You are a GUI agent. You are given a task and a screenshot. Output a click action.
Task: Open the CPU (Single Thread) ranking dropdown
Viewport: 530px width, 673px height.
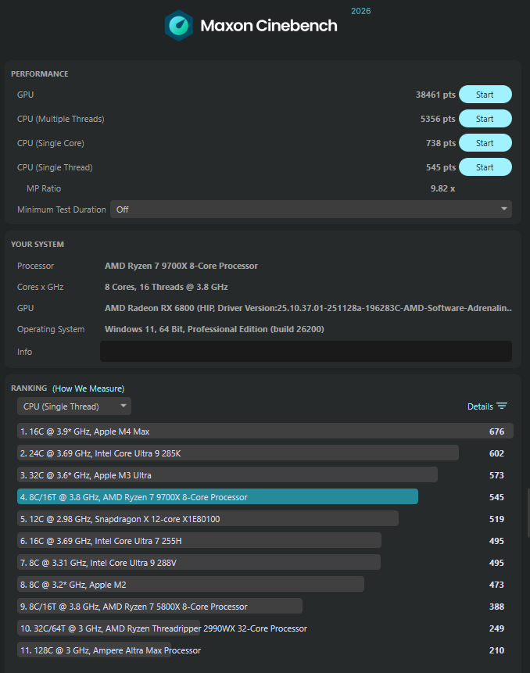click(x=74, y=406)
